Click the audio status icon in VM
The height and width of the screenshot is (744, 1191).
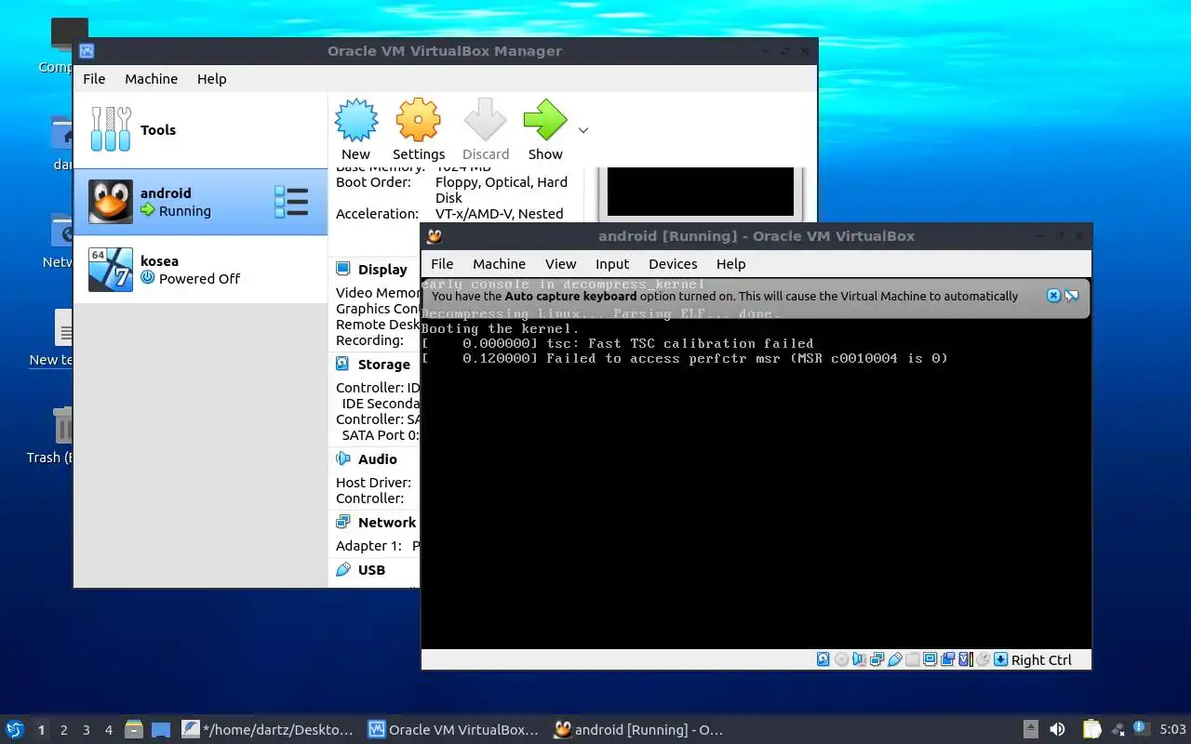point(859,659)
